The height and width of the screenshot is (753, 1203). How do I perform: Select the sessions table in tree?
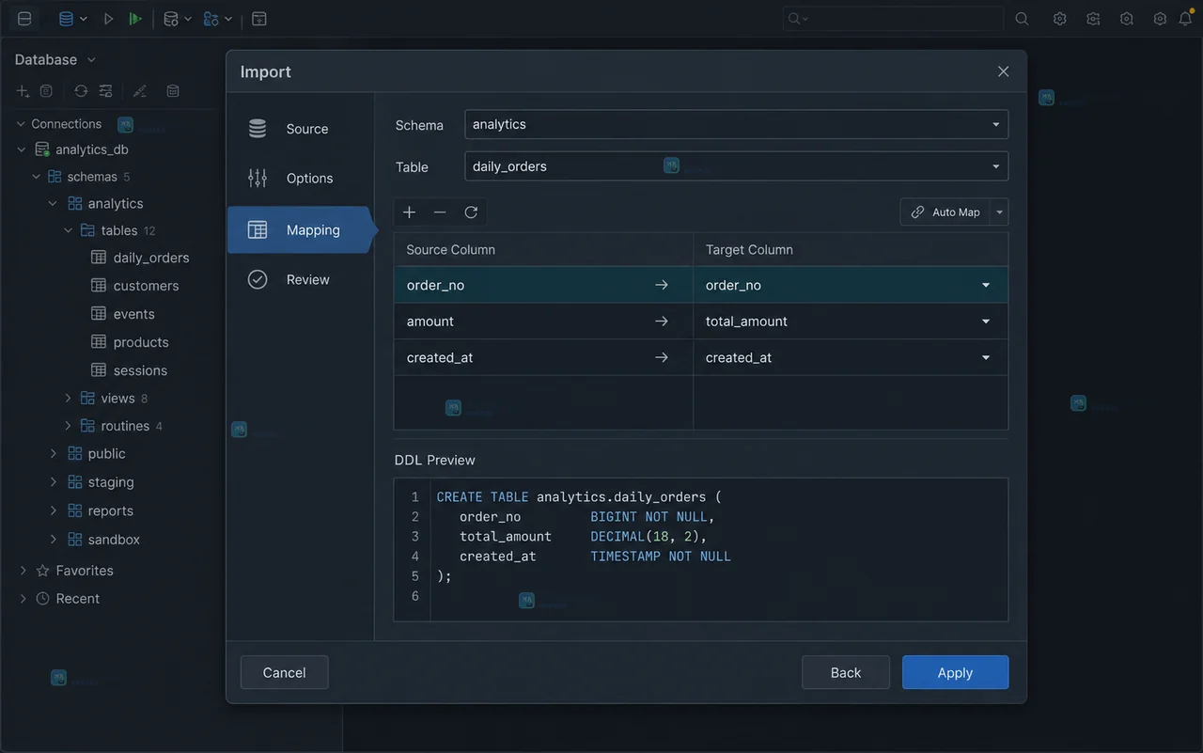coord(140,370)
